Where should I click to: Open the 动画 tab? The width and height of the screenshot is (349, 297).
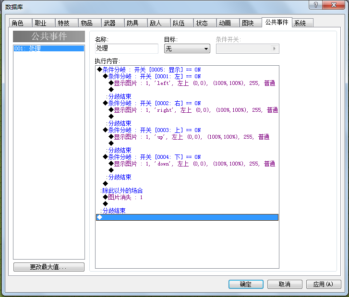[228, 23]
